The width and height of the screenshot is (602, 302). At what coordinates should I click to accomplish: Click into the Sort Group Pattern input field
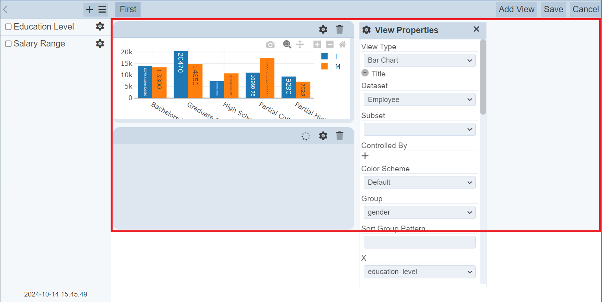tap(420, 242)
